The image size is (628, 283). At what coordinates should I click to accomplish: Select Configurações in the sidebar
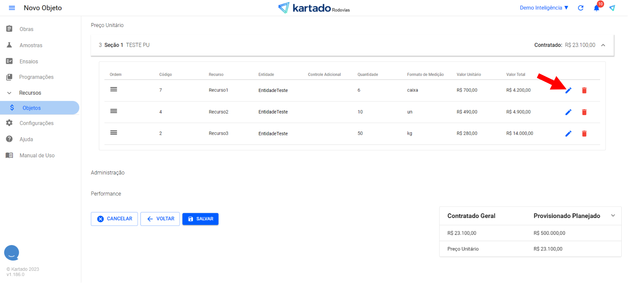(x=36, y=123)
